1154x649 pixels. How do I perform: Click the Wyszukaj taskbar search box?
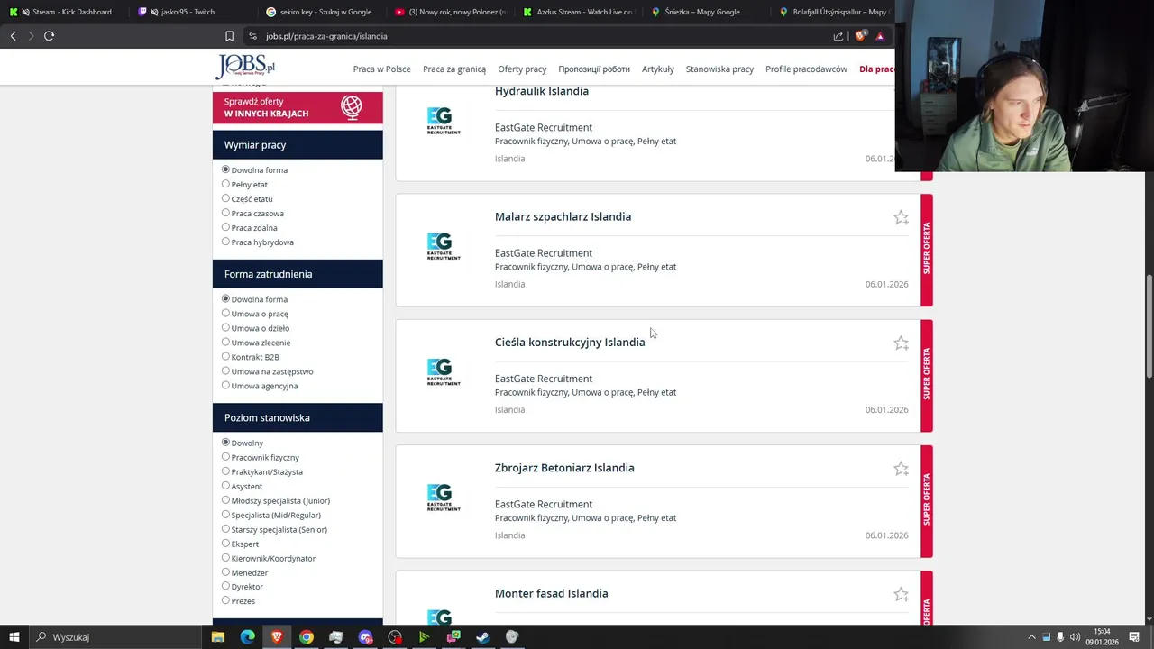[117, 637]
